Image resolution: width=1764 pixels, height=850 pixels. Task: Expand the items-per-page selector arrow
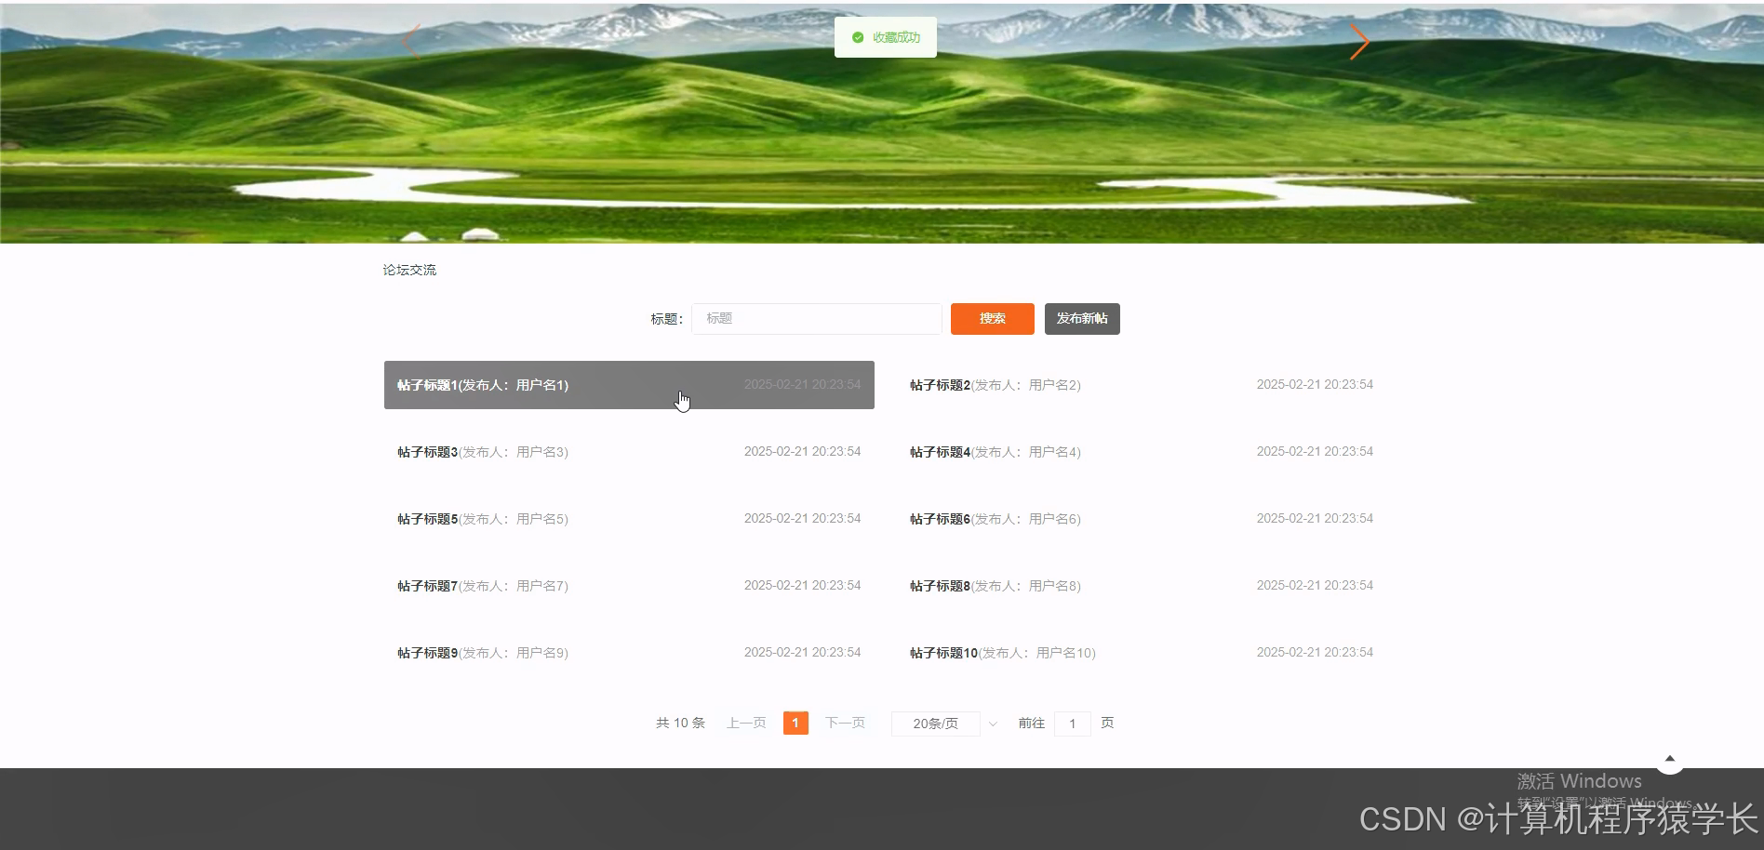pos(993,724)
